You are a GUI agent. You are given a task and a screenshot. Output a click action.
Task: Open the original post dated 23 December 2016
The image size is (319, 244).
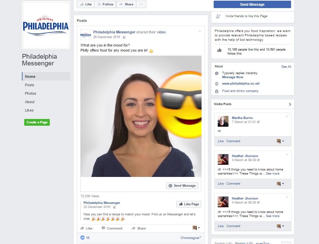tap(97, 207)
